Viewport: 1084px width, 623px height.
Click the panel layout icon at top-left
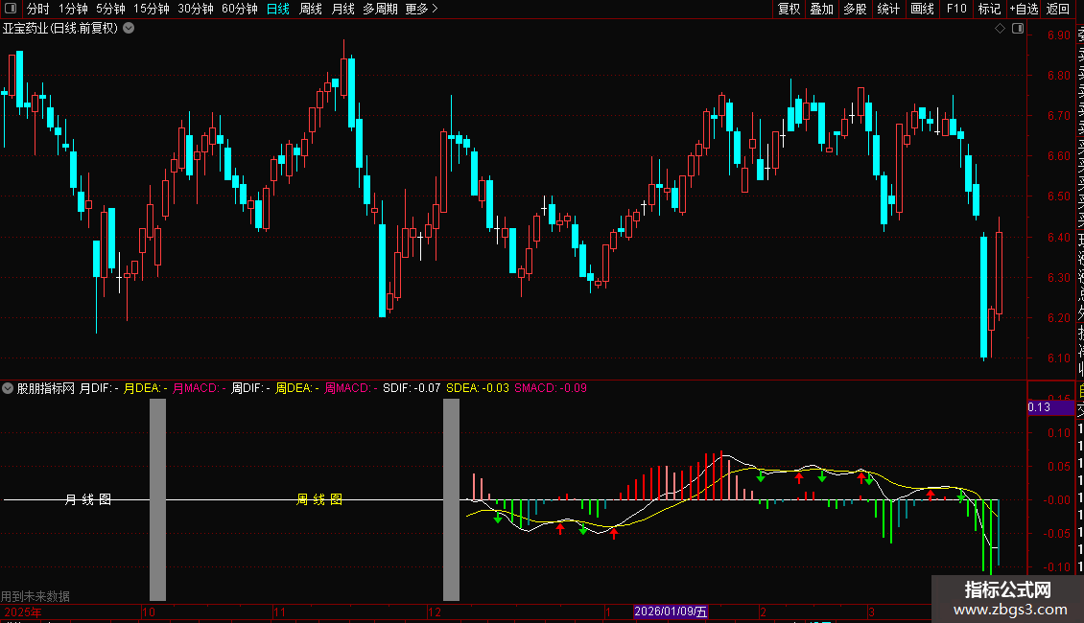[11, 9]
